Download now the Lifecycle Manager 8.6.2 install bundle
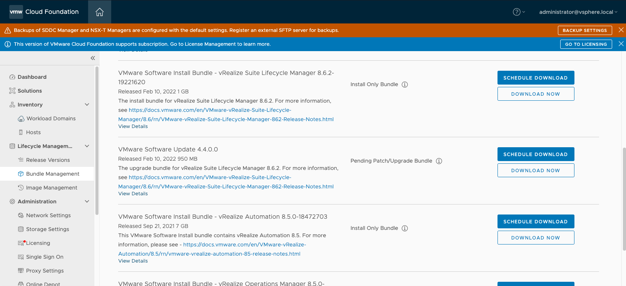 536,94
